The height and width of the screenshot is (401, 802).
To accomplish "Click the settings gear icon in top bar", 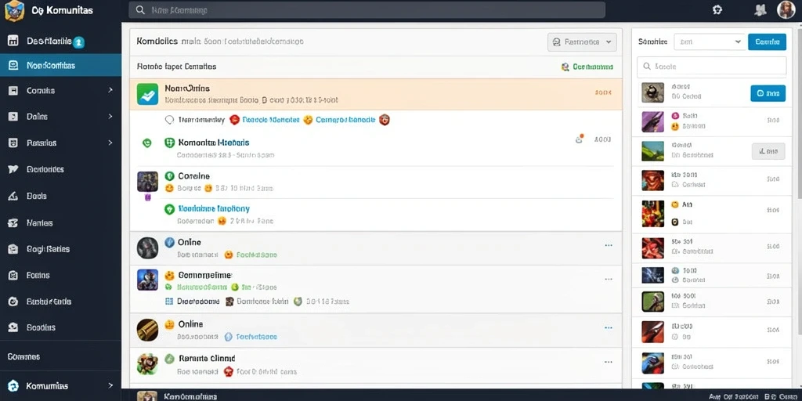I will 717,9.
